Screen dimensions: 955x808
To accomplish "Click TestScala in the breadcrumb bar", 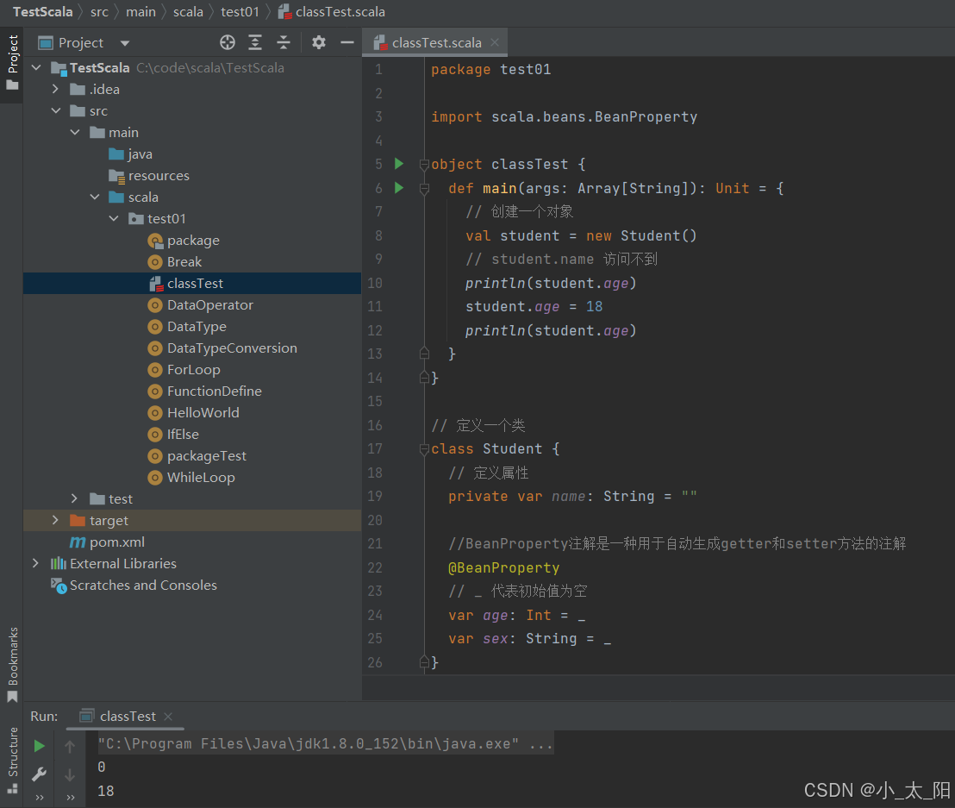I will [x=42, y=11].
